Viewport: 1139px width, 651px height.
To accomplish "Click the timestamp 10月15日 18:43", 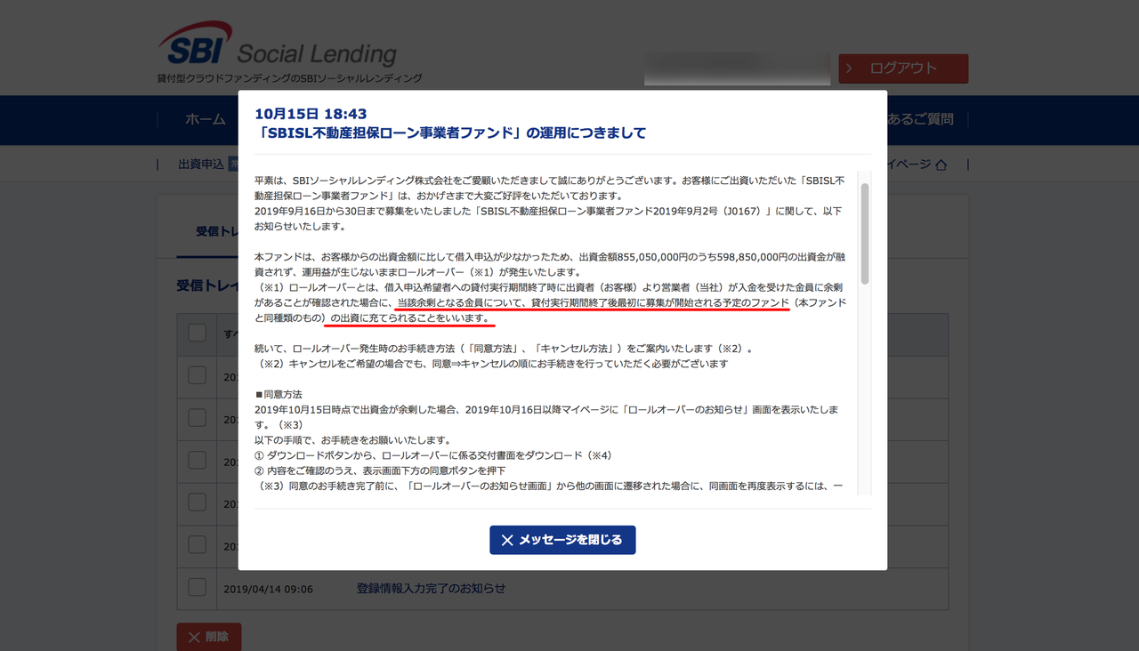I will point(311,114).
